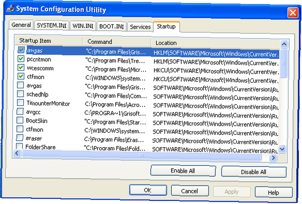
Task: Click the "C:\Program Files\Micr… command cell
Action: click(116, 69)
